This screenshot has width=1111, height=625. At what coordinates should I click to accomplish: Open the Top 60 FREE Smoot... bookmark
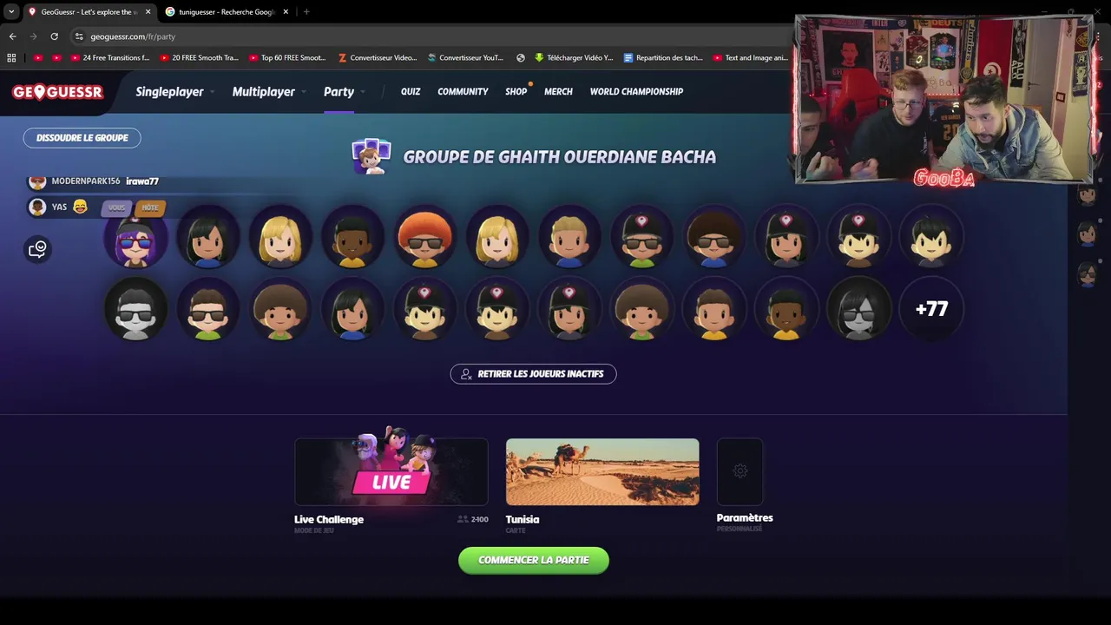tap(287, 58)
